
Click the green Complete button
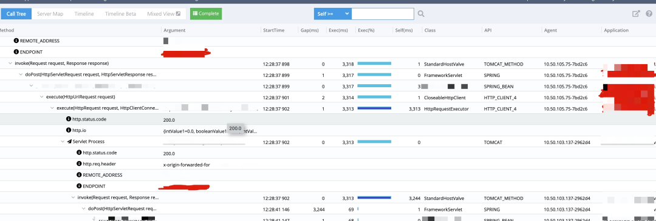coord(206,14)
